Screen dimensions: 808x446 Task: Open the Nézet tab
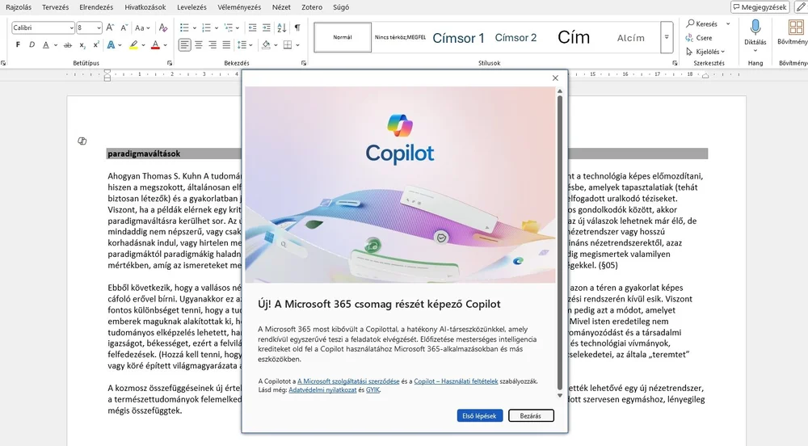(x=281, y=7)
